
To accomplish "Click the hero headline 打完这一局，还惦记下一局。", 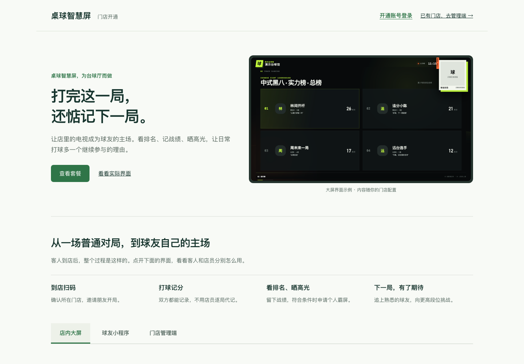I will 100,106.
